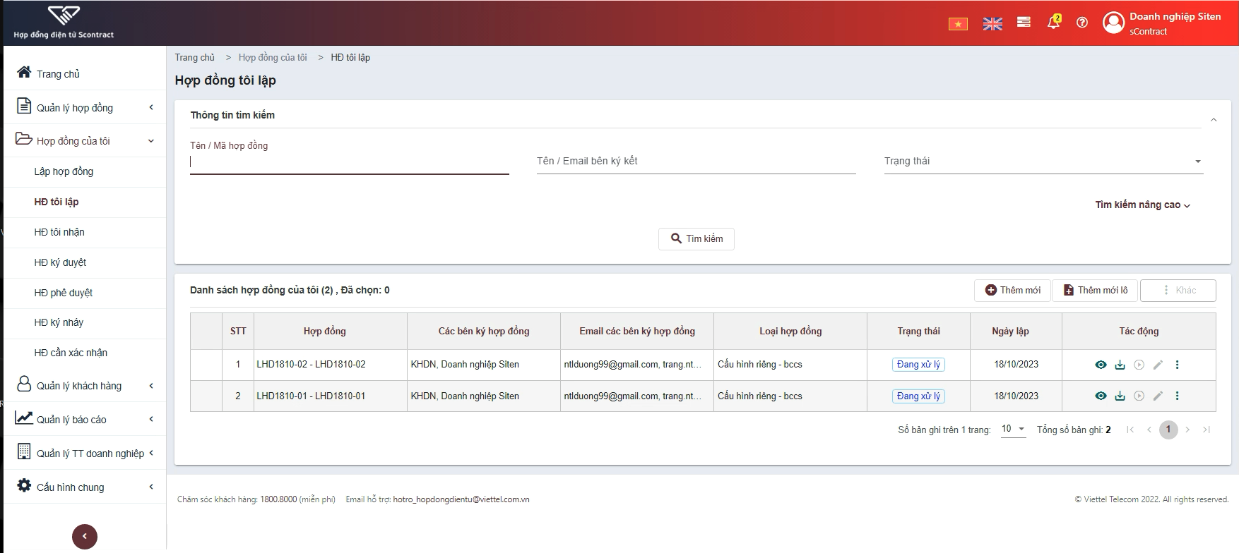Collapse the sidebar with the round arrow button

85,537
